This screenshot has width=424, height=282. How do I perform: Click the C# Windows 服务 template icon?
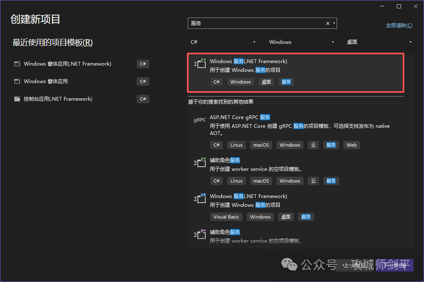tap(200, 63)
